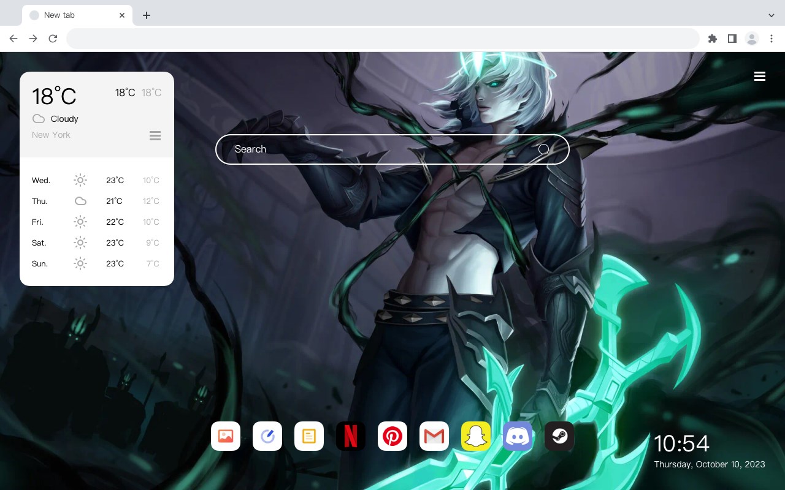Click the New York location label
The width and height of the screenshot is (785, 490).
51,135
